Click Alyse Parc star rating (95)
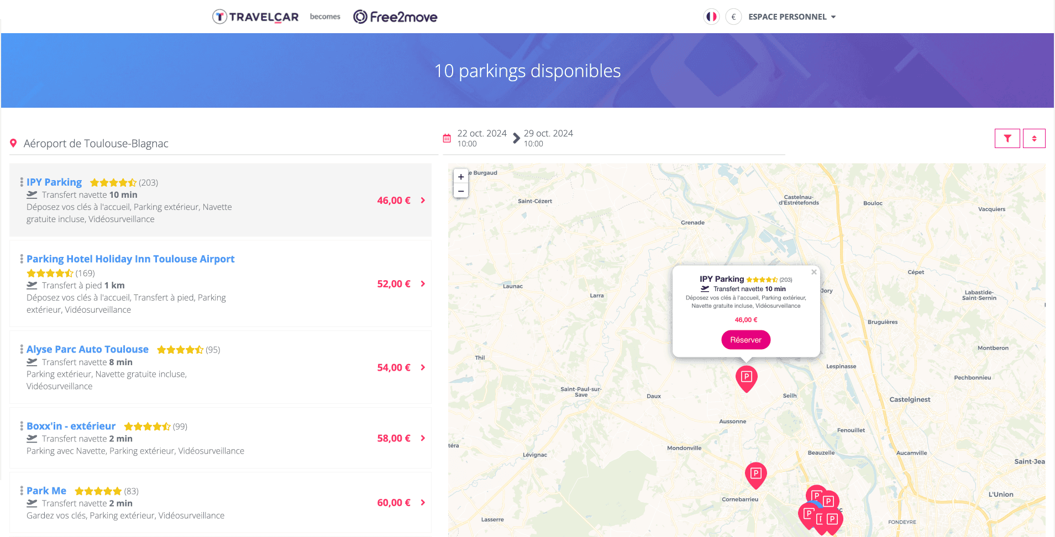1055x537 pixels. pyautogui.click(x=180, y=350)
